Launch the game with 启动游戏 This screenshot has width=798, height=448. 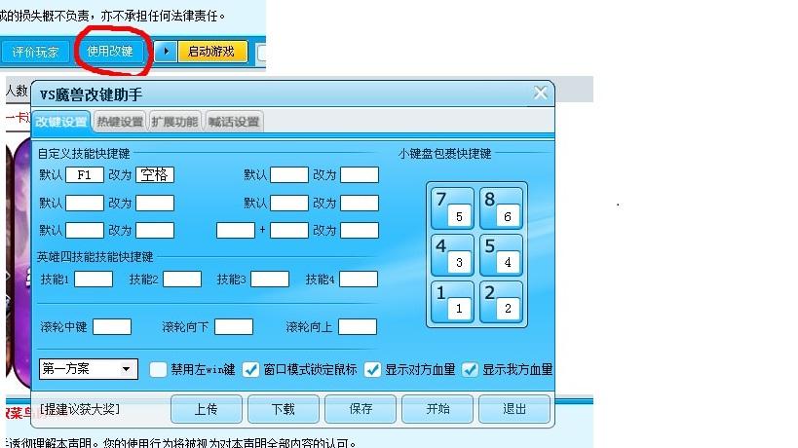(x=212, y=52)
